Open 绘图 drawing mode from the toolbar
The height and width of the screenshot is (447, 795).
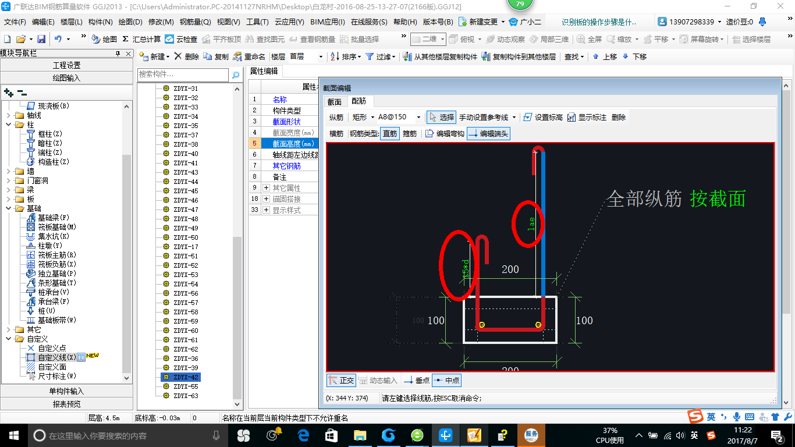pyautogui.click(x=104, y=39)
